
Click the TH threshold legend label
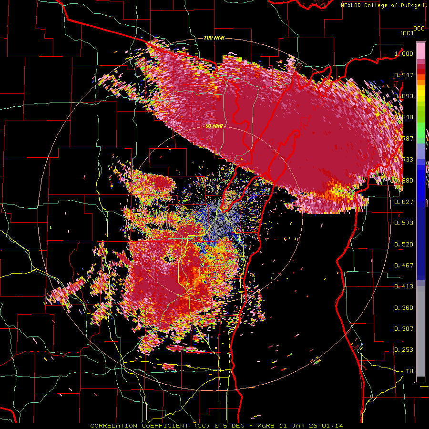tap(409, 371)
